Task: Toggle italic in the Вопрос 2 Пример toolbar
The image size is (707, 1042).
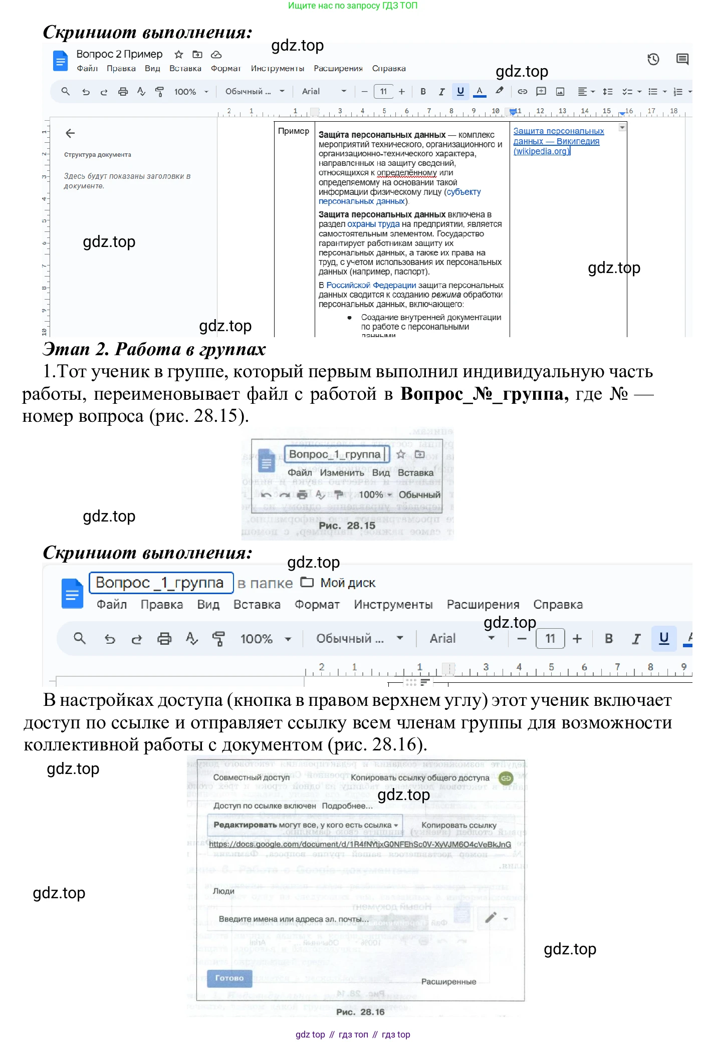Action: tap(441, 92)
